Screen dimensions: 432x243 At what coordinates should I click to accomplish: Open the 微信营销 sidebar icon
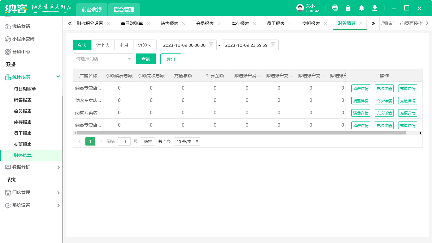(x=8, y=27)
